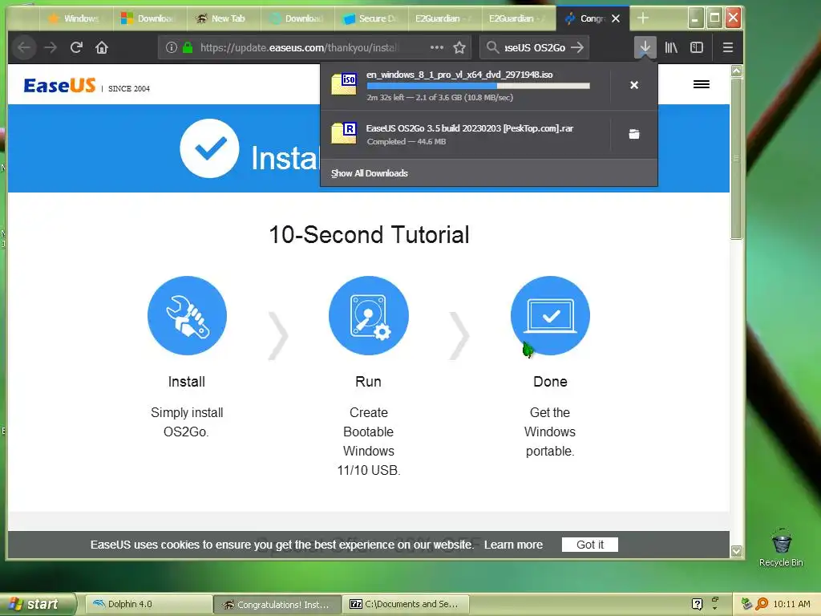Click scrollbar up arrow

point(736,71)
